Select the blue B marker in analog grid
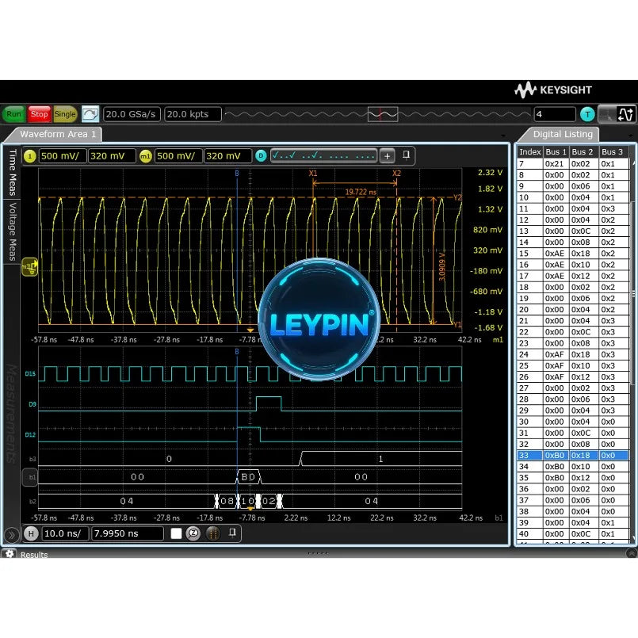 [237, 174]
